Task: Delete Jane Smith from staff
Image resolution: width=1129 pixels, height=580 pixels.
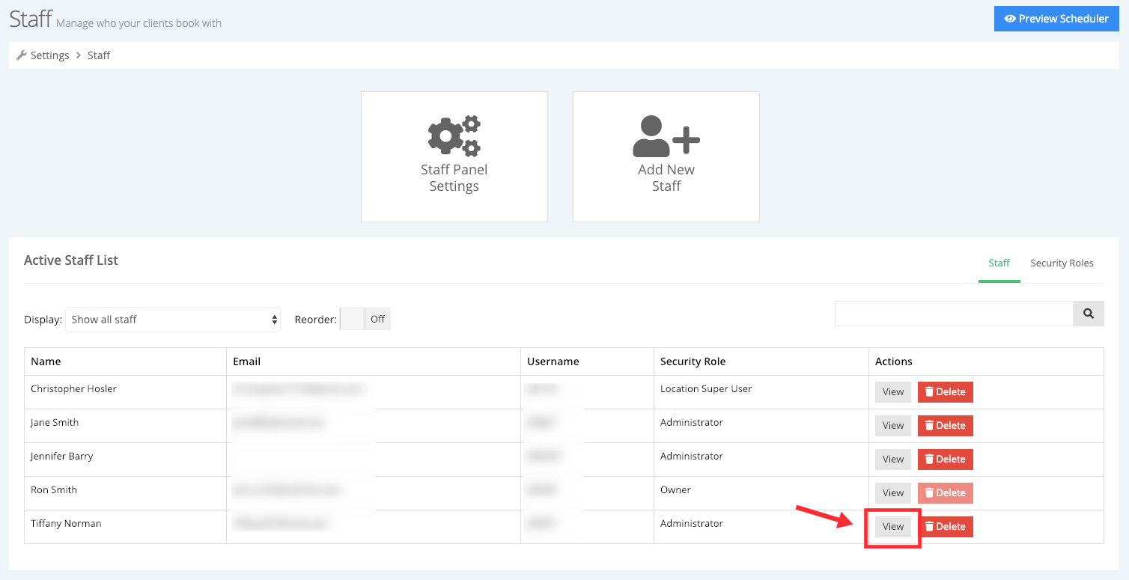Action: tap(946, 426)
